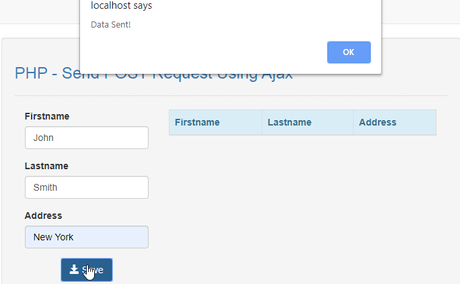Click the Address table column header
This screenshot has height=284, width=460.
[378, 122]
